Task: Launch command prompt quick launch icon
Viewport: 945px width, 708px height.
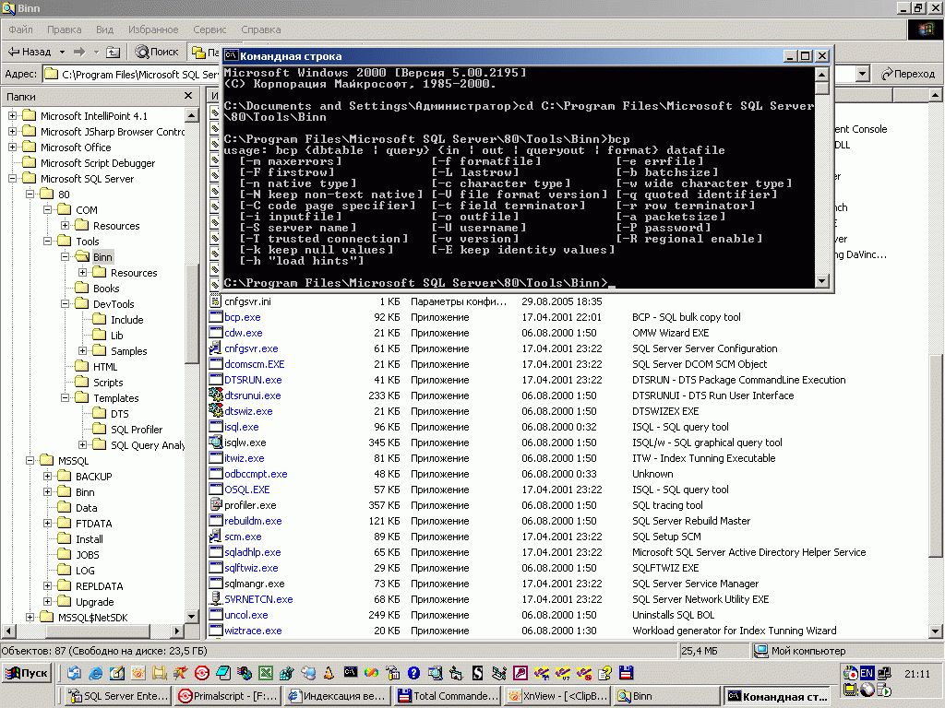Action: (350, 672)
